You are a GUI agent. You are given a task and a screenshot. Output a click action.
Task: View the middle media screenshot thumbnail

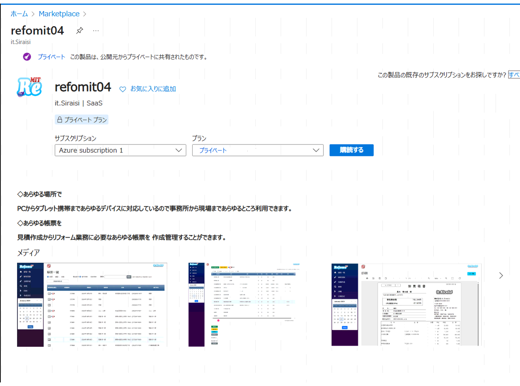point(244,305)
